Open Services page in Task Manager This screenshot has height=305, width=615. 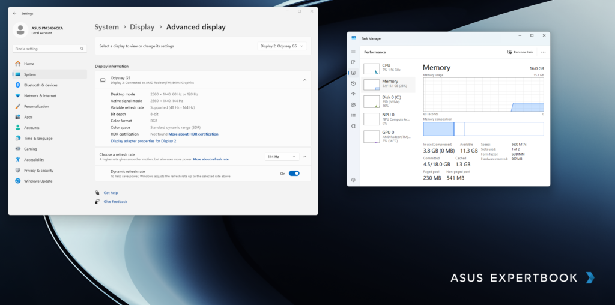[x=353, y=126]
